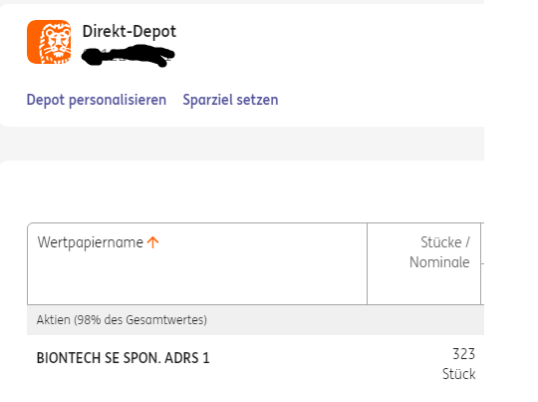
Task: Open the Depot personalisieren link
Action: click(x=97, y=100)
